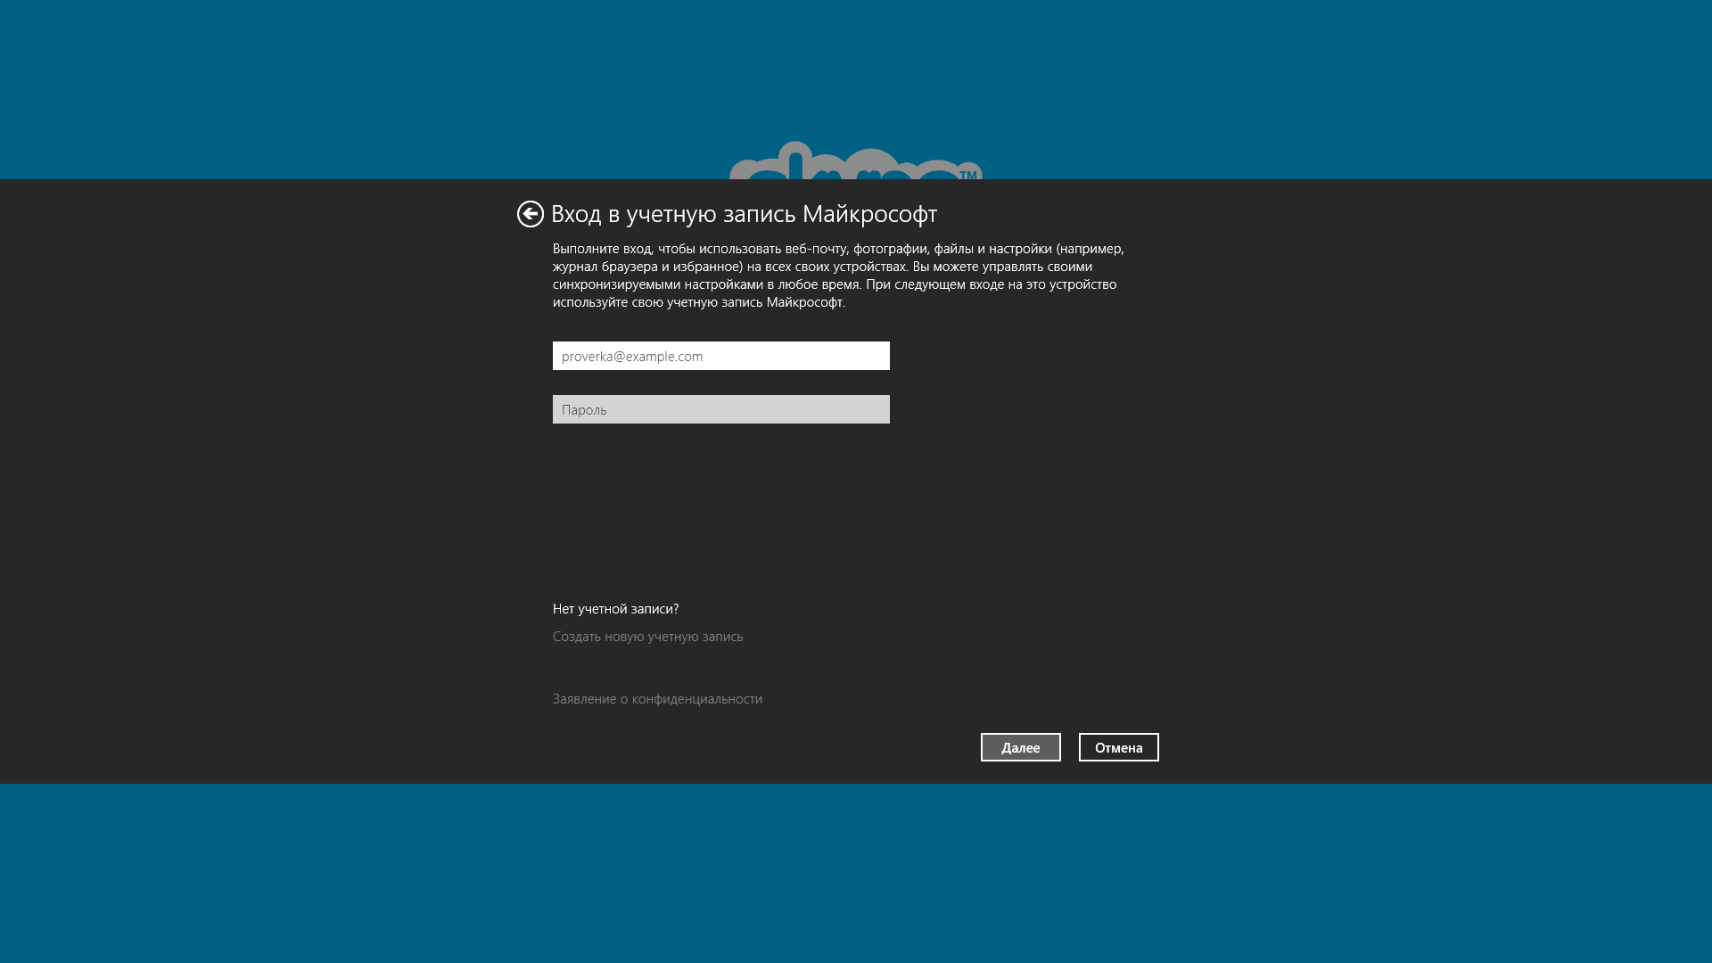Click heading 'Вход в учетную запись Майкрософт'
This screenshot has height=963, width=1712.
[x=744, y=214]
